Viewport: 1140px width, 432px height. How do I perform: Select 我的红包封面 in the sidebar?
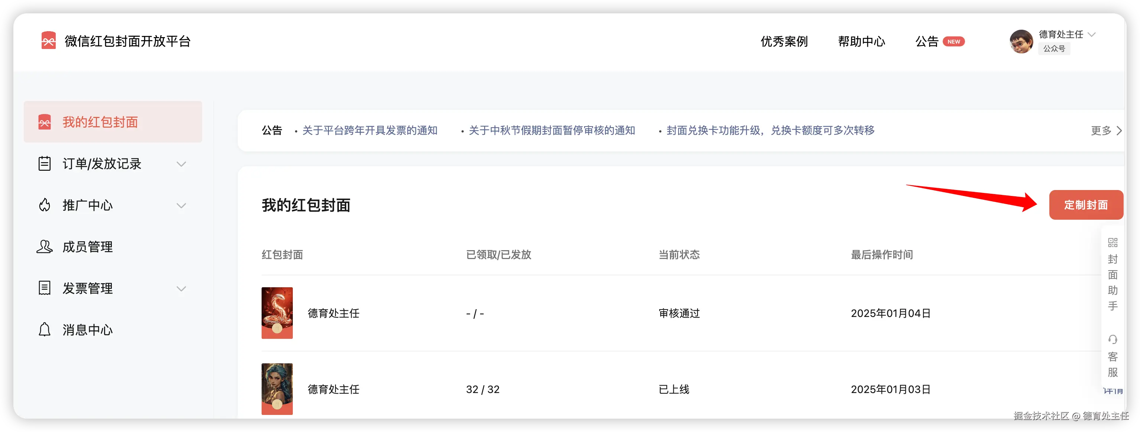click(x=113, y=122)
